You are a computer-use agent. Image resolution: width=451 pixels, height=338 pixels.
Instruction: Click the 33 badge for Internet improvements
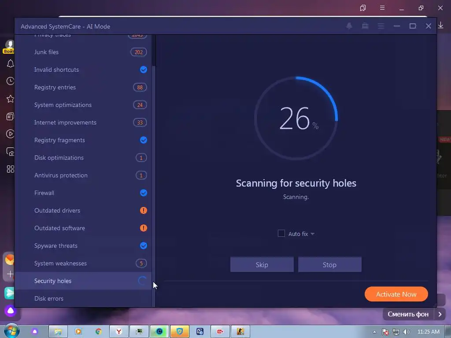[x=140, y=122]
